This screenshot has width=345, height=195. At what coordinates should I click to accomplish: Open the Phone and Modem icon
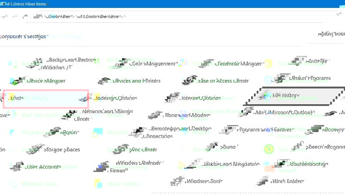click(155, 115)
